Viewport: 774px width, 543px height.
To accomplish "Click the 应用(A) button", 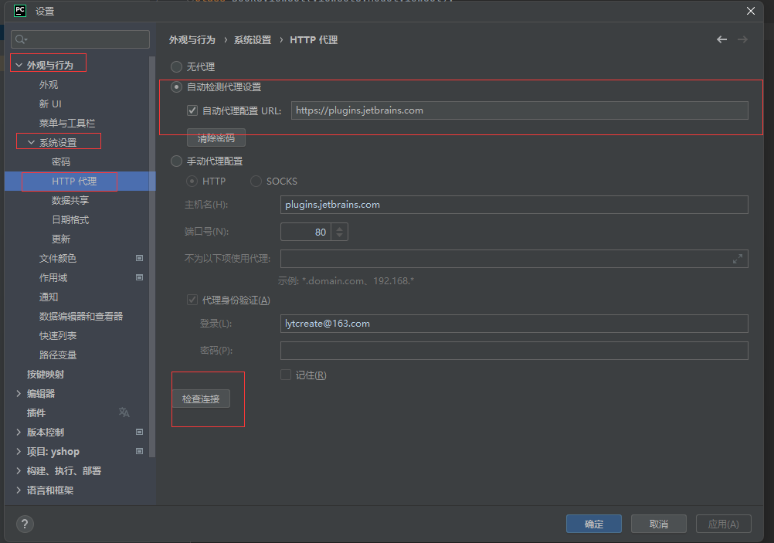I will [x=724, y=524].
